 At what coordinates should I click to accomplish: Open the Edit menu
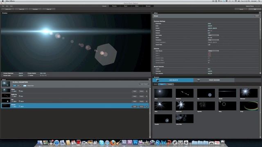(x=7, y=6)
